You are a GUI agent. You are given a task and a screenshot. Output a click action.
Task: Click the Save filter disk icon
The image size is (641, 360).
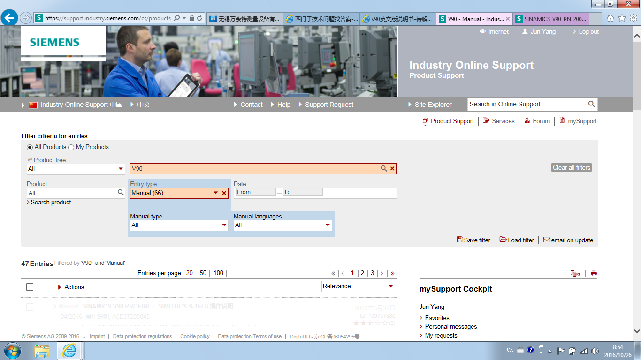tap(460, 240)
